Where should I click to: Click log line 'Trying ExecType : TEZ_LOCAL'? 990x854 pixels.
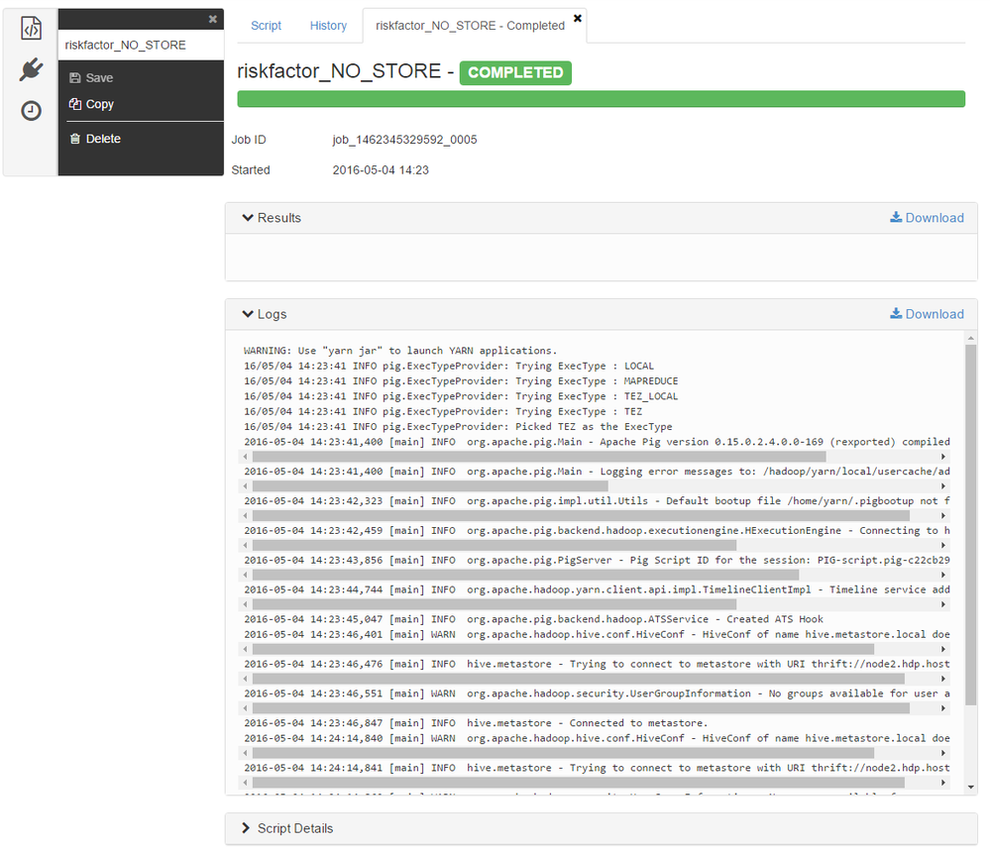pos(461,396)
